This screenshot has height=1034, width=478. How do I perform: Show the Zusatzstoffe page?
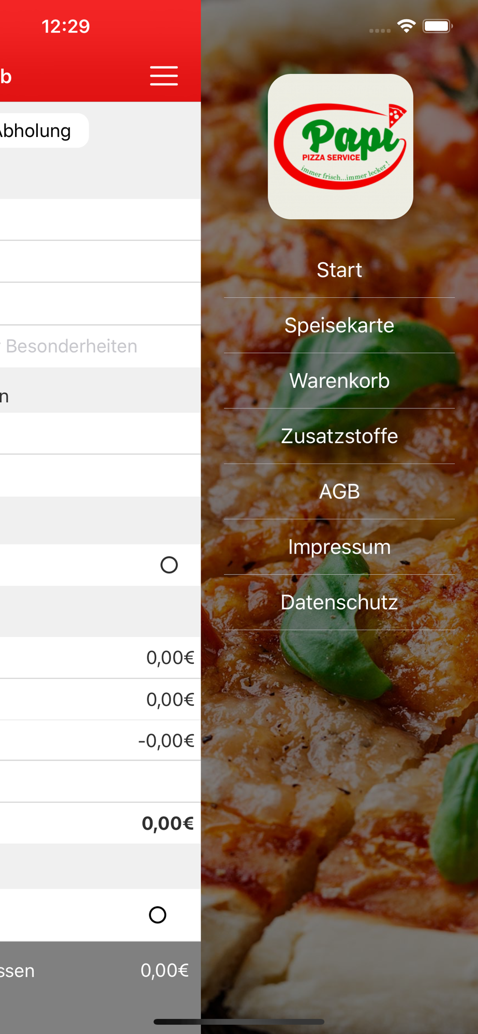pyautogui.click(x=339, y=436)
